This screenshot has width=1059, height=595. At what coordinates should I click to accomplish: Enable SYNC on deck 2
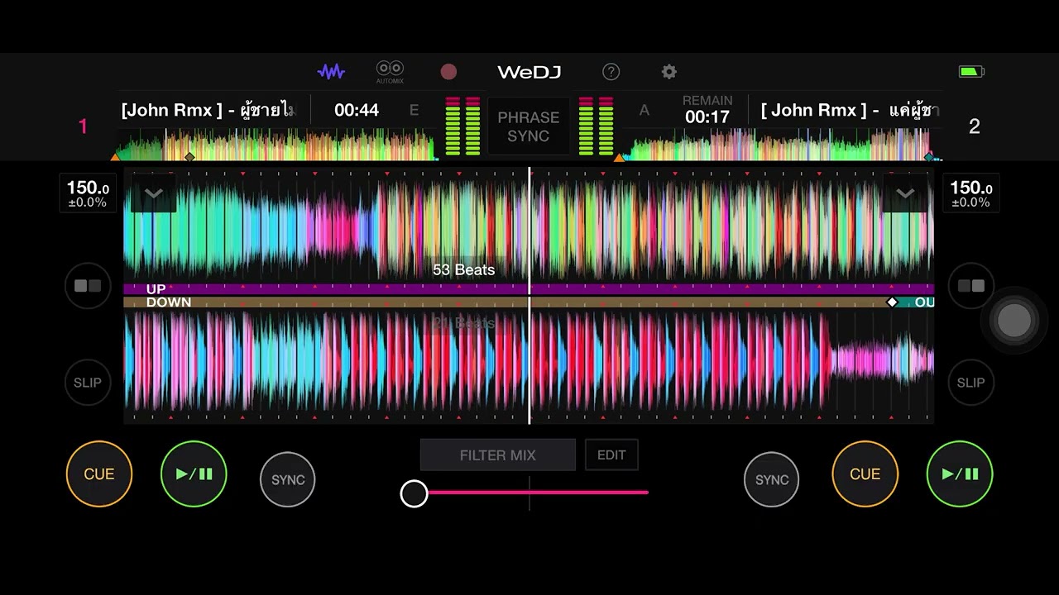(x=772, y=479)
